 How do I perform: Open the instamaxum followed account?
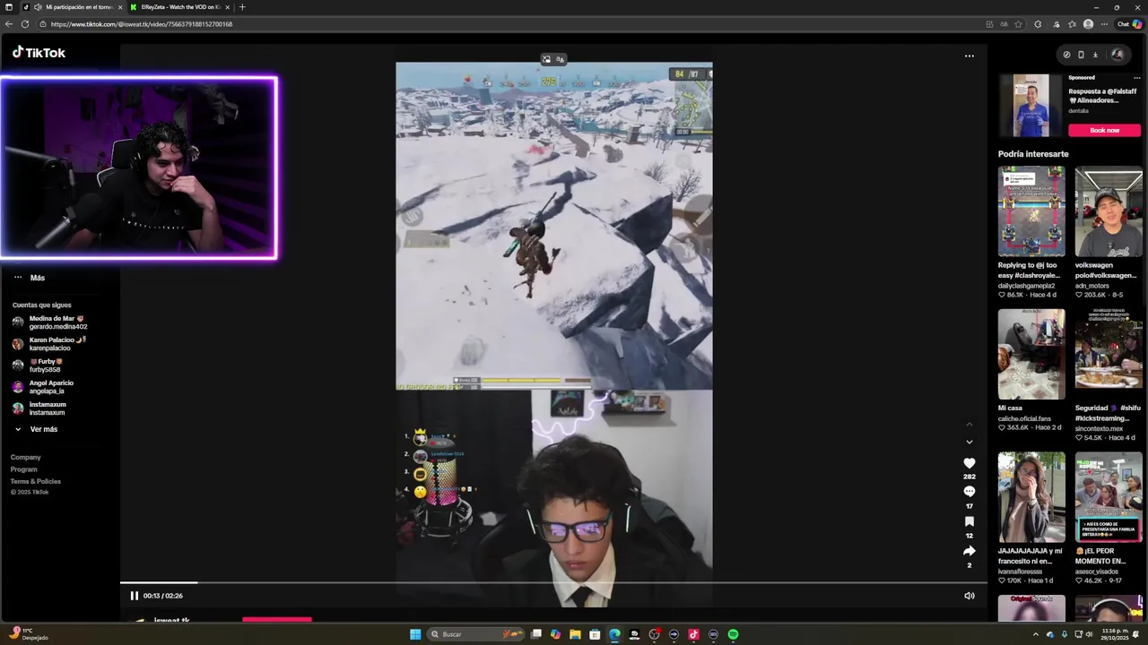click(39, 408)
